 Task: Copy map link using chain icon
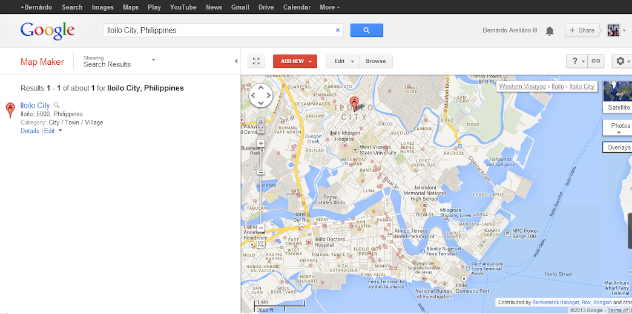pos(595,61)
